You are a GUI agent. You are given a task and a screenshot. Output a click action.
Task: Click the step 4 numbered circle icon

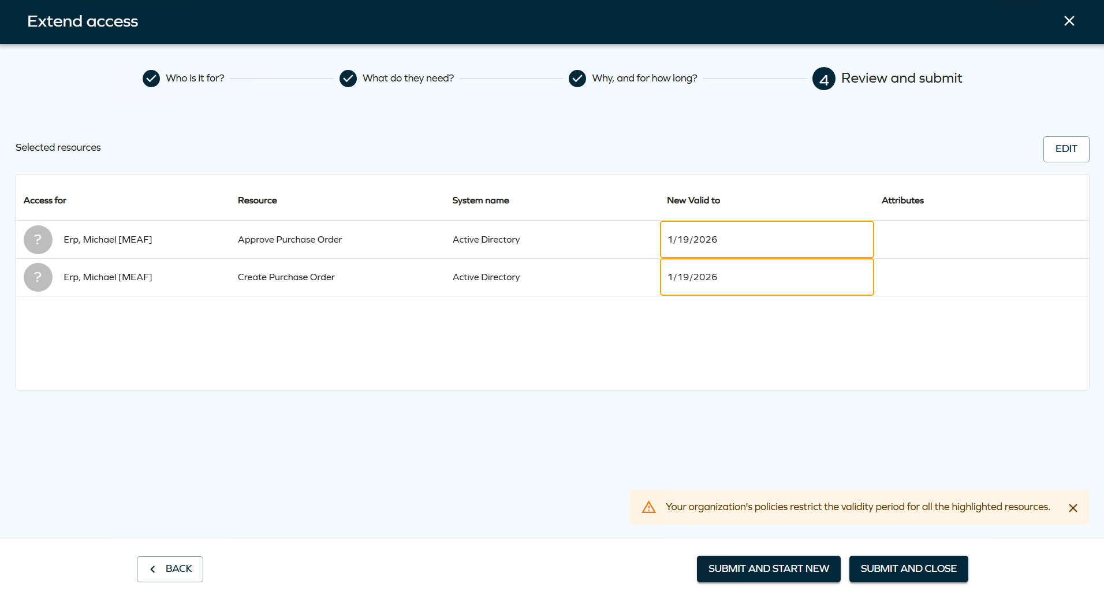[823, 79]
